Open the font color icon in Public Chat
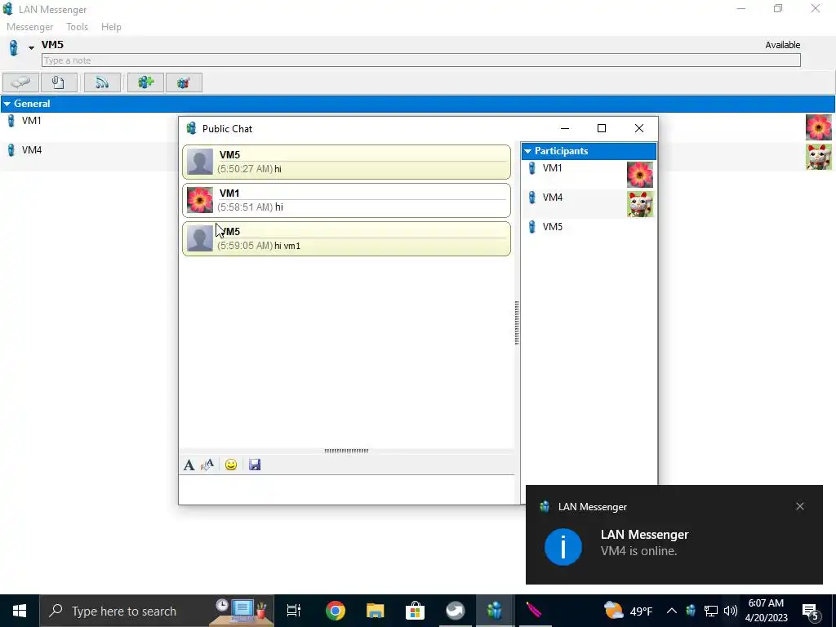Image resolution: width=836 pixels, height=627 pixels. [x=207, y=465]
